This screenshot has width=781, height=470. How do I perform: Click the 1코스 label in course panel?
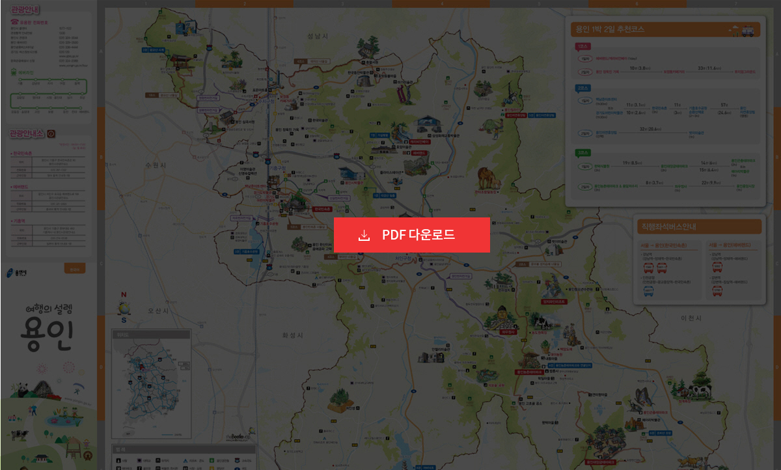[x=581, y=48]
